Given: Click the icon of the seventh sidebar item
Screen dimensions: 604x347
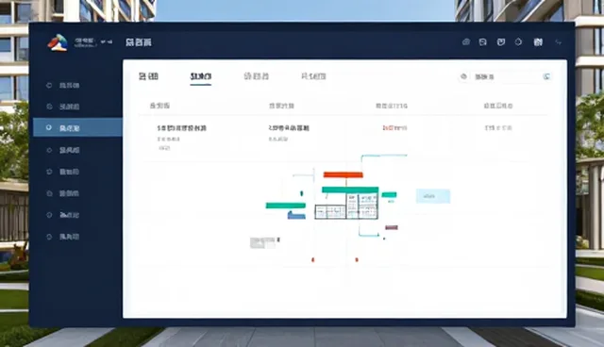Looking at the screenshot, I should pyautogui.click(x=49, y=215).
